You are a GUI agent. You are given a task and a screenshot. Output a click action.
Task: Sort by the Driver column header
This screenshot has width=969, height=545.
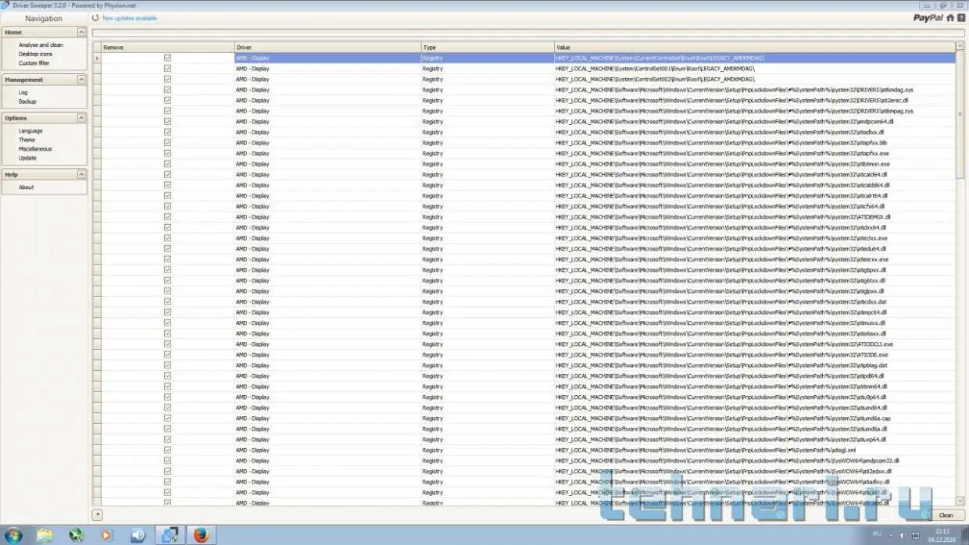point(327,48)
